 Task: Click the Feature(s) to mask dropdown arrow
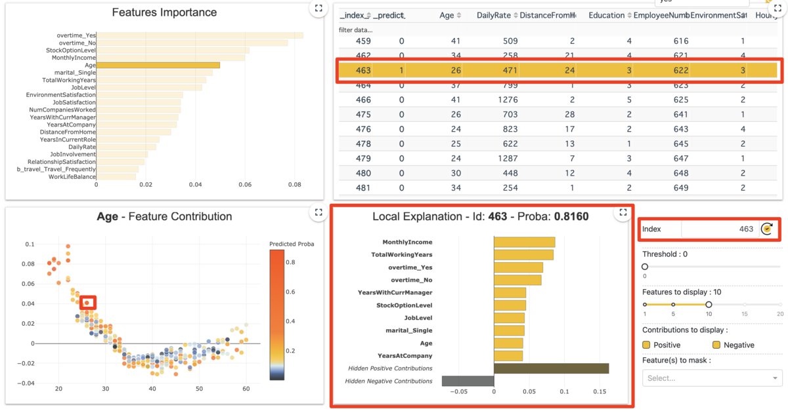tap(776, 378)
